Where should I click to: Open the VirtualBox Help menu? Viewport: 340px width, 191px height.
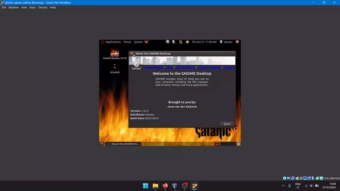point(53,7)
